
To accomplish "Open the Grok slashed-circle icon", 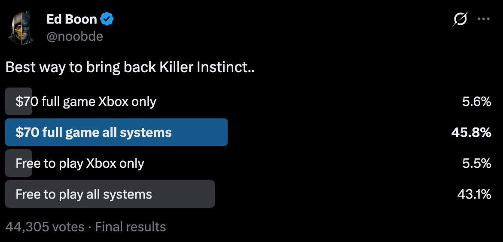I will coord(460,19).
